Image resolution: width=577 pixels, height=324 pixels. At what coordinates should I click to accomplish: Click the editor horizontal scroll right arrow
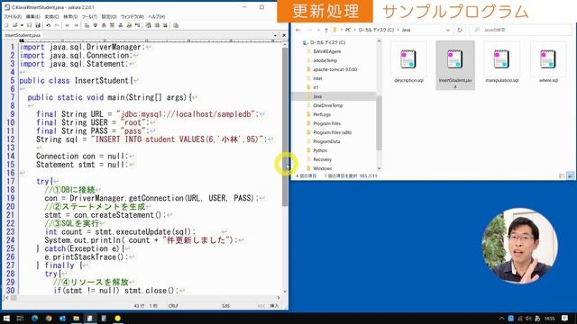[279, 298]
